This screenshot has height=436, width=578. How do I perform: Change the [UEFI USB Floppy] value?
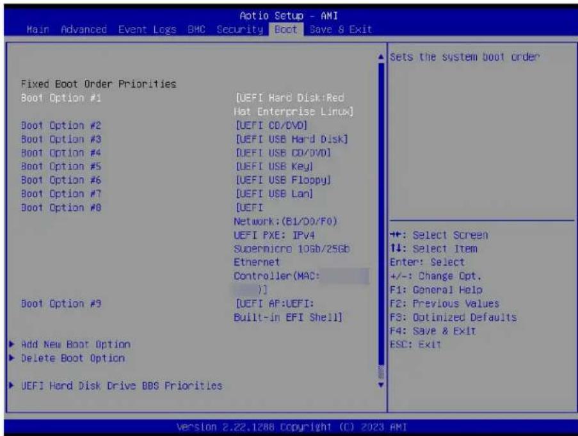click(x=283, y=180)
